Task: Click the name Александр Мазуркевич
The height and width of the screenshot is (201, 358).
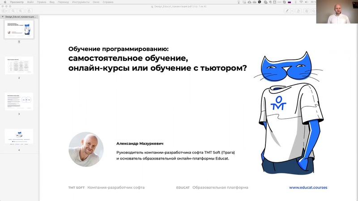Action: tap(140, 143)
